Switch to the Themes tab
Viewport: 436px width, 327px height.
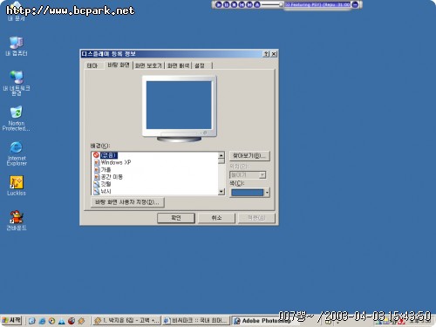tap(92, 65)
